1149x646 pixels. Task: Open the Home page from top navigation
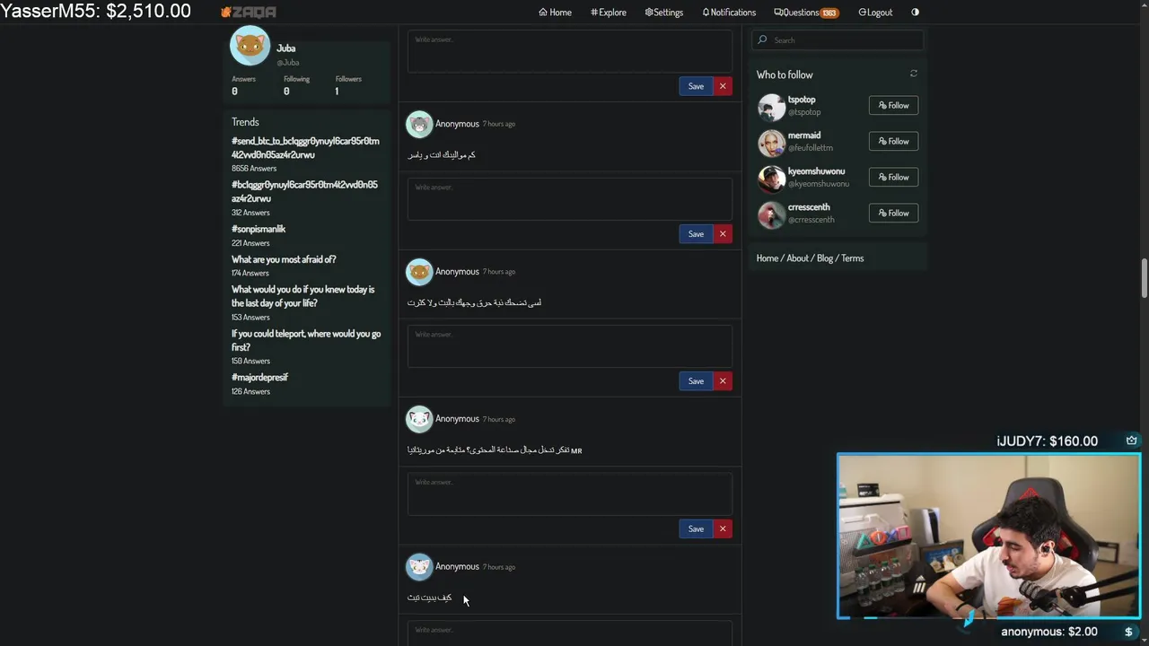tap(555, 13)
